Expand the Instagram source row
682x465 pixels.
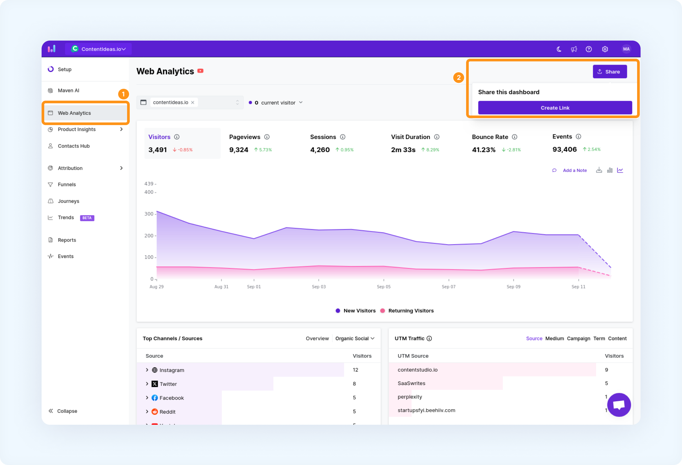coord(147,370)
